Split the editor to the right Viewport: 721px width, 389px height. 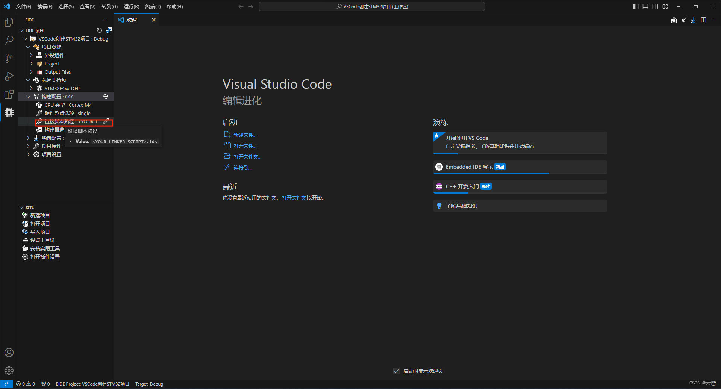click(703, 20)
